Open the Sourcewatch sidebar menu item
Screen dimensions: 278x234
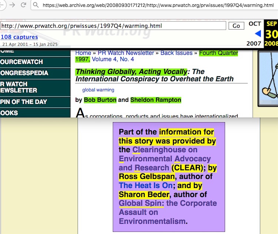coord(22,62)
